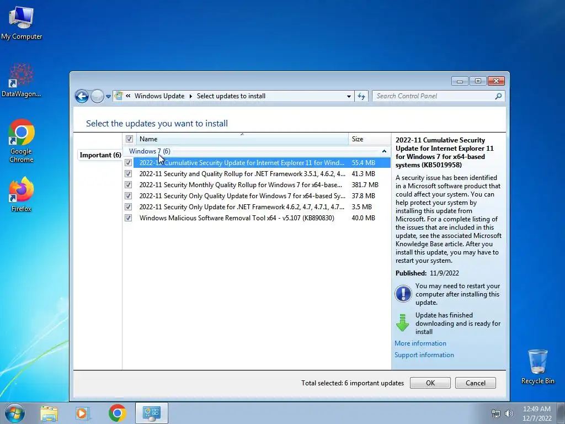Click the Total selected: 6 important updates text
This screenshot has width=565, height=424.
coord(353,383)
